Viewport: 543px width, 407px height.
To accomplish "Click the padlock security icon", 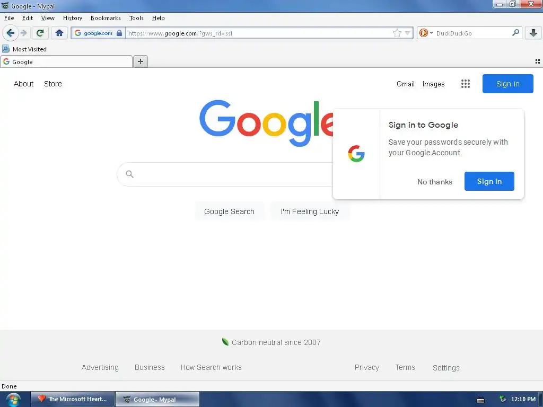I will click(x=119, y=33).
